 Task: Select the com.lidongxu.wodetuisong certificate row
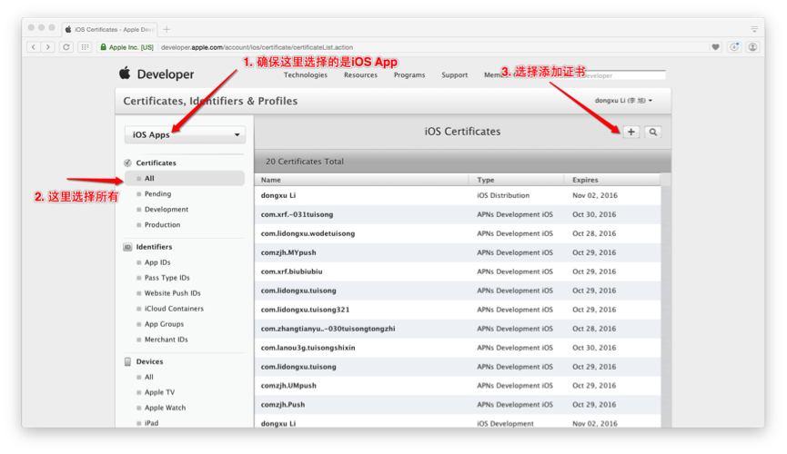pos(458,233)
